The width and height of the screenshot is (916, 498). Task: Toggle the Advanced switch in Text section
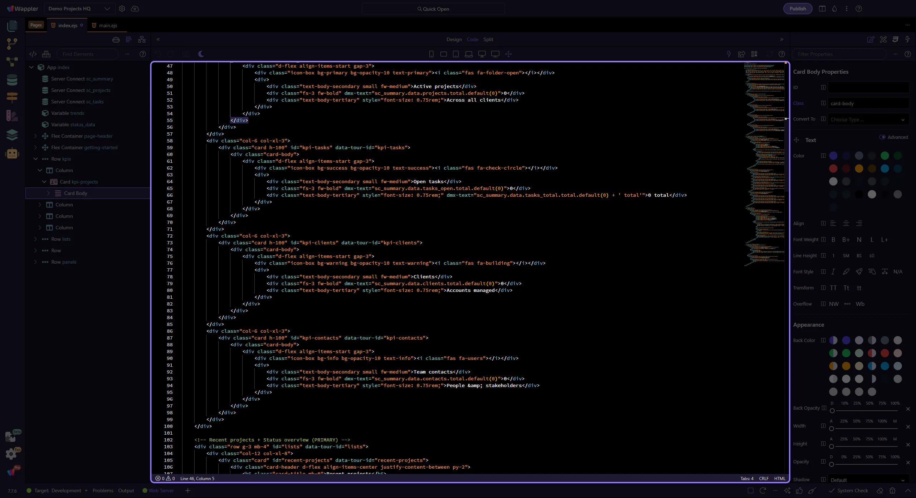pos(882,137)
